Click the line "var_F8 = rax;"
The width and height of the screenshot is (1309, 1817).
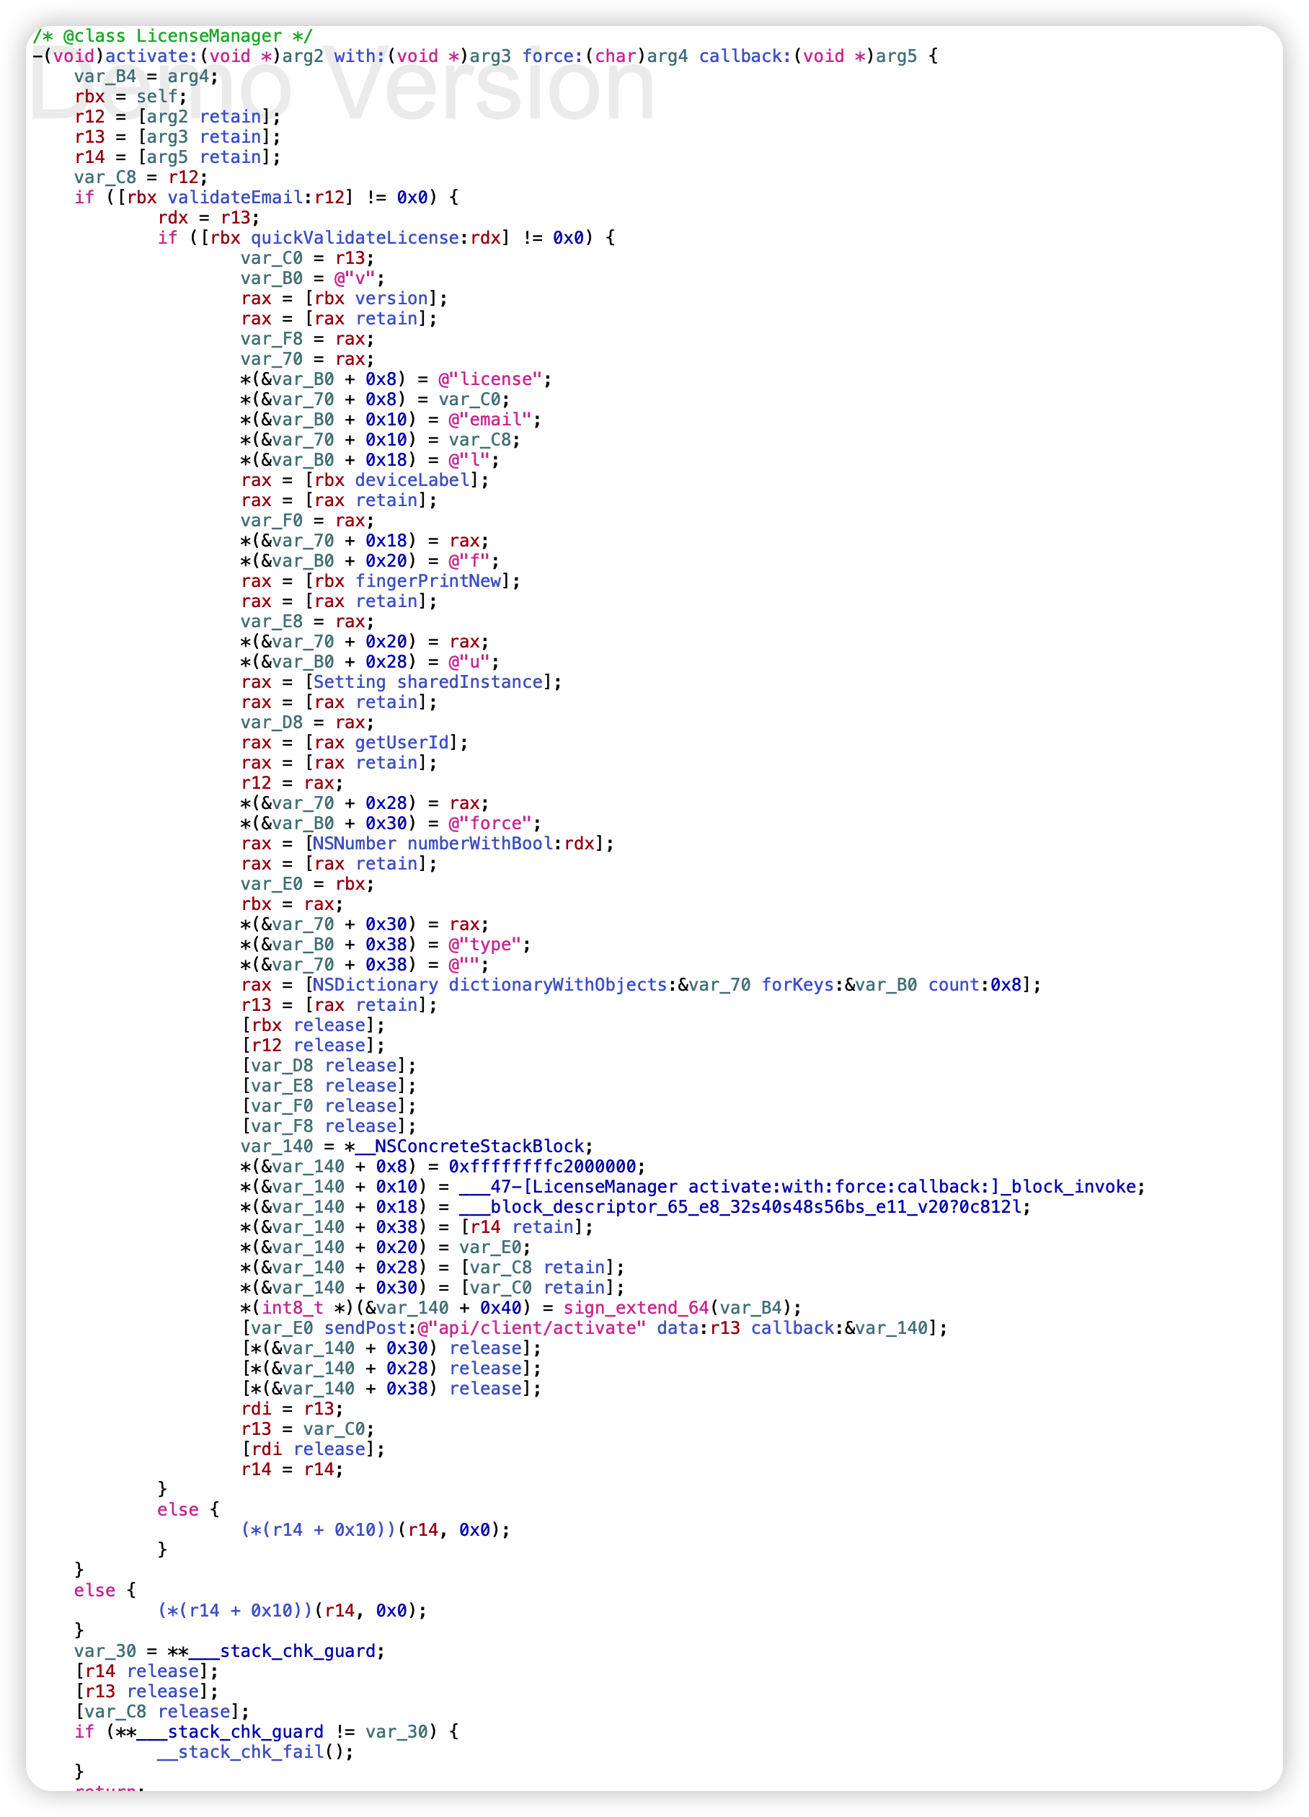point(308,339)
